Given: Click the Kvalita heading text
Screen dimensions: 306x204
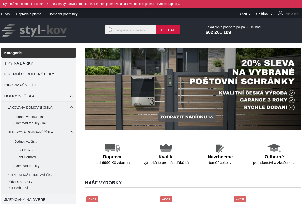Looking at the screenshot, I should click(166, 157).
